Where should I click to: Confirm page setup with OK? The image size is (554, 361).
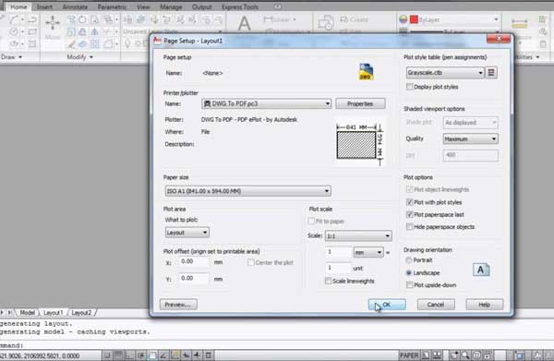pyautogui.click(x=387, y=305)
